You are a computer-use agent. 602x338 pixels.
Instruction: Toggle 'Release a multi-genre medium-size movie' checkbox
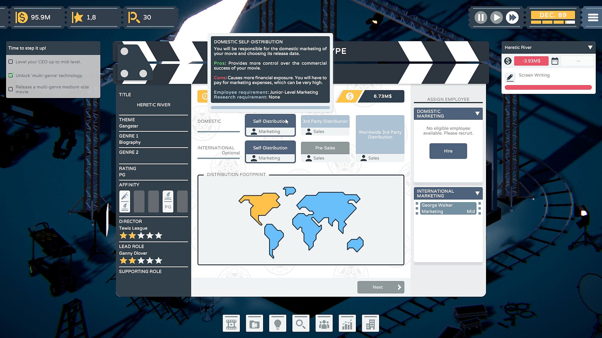pos(11,89)
